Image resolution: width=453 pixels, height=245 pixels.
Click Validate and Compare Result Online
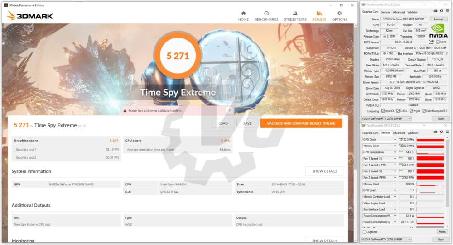(x=301, y=123)
